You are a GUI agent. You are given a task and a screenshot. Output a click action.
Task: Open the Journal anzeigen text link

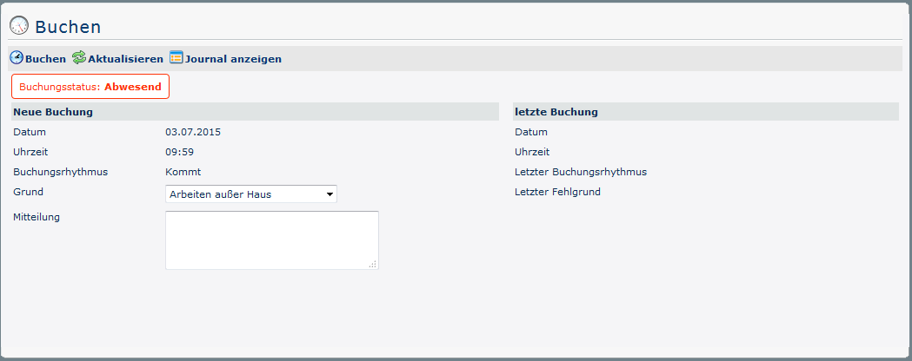pos(233,59)
